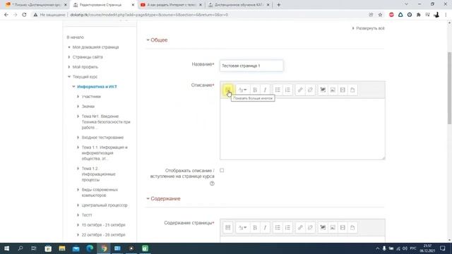Switch to Дистанционное обучение browser tab
452x254 pixels.
coord(239,5)
